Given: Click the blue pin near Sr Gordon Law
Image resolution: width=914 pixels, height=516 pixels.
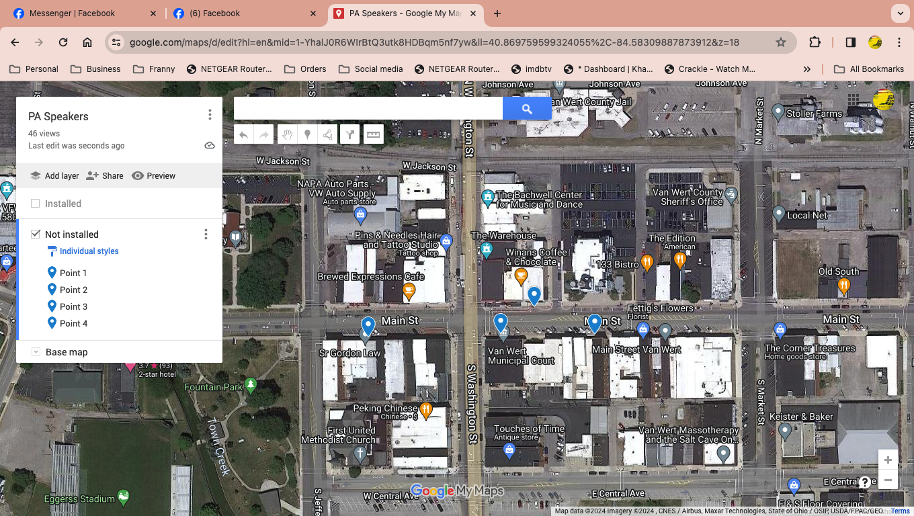Looking at the screenshot, I should tap(368, 327).
